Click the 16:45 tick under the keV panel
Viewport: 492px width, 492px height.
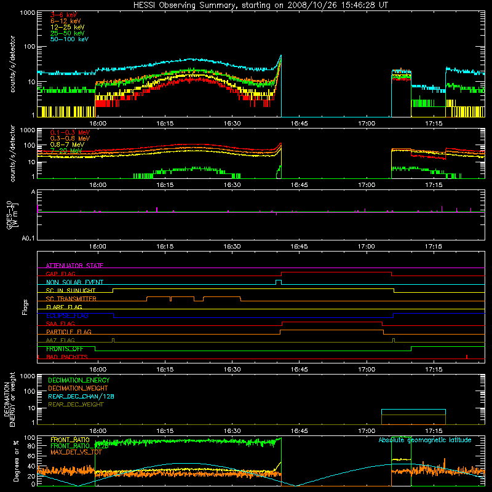pos(299,124)
